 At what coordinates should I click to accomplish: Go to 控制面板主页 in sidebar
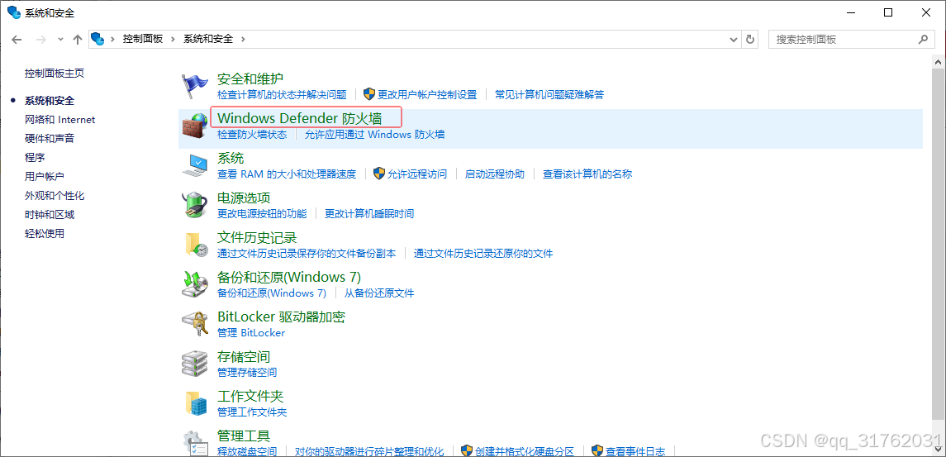(55, 73)
